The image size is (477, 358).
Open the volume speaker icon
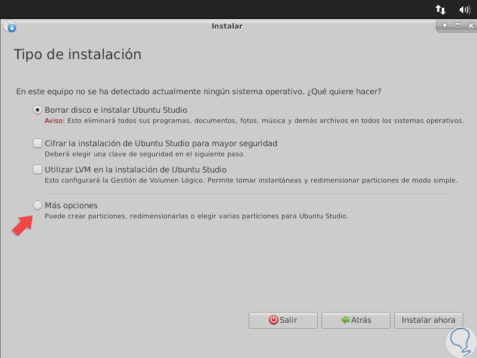(x=464, y=10)
